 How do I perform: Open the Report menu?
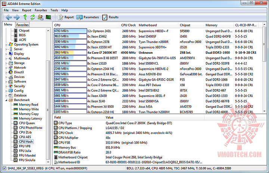pyautogui.click(x=27, y=10)
